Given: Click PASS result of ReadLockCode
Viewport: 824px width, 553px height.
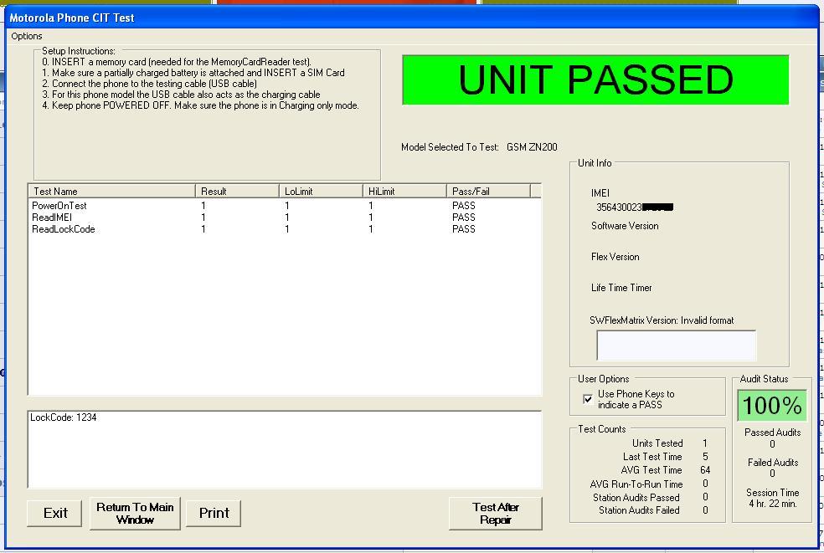Looking at the screenshot, I should [x=464, y=229].
